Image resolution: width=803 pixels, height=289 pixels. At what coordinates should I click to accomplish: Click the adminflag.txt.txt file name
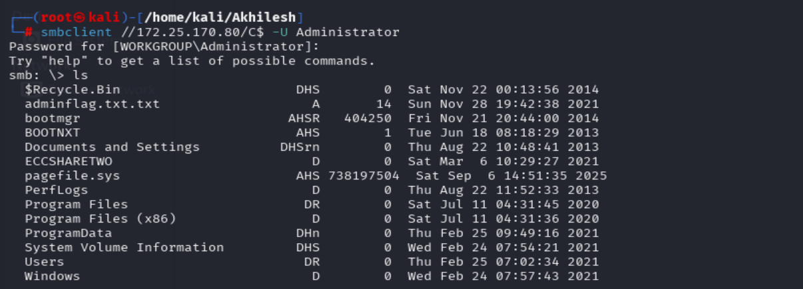(x=92, y=104)
